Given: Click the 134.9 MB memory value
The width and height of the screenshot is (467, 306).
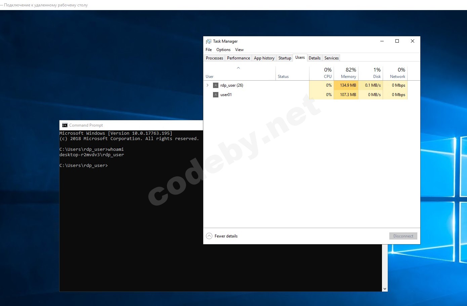Looking at the screenshot, I should [x=348, y=85].
